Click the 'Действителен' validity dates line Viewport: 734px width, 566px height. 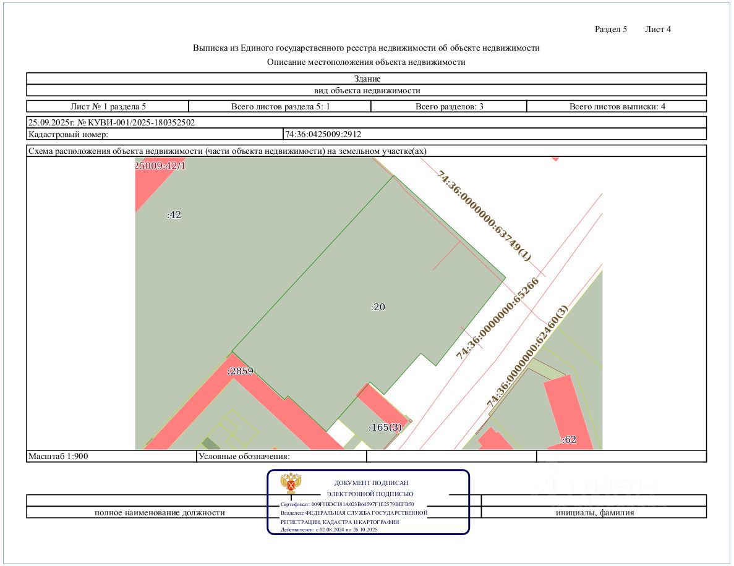click(328, 530)
